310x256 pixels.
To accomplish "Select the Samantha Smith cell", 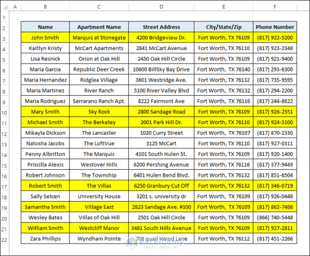I will click(45, 207).
